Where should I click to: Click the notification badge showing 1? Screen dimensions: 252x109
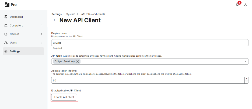pyautogui.click(x=239, y=3)
